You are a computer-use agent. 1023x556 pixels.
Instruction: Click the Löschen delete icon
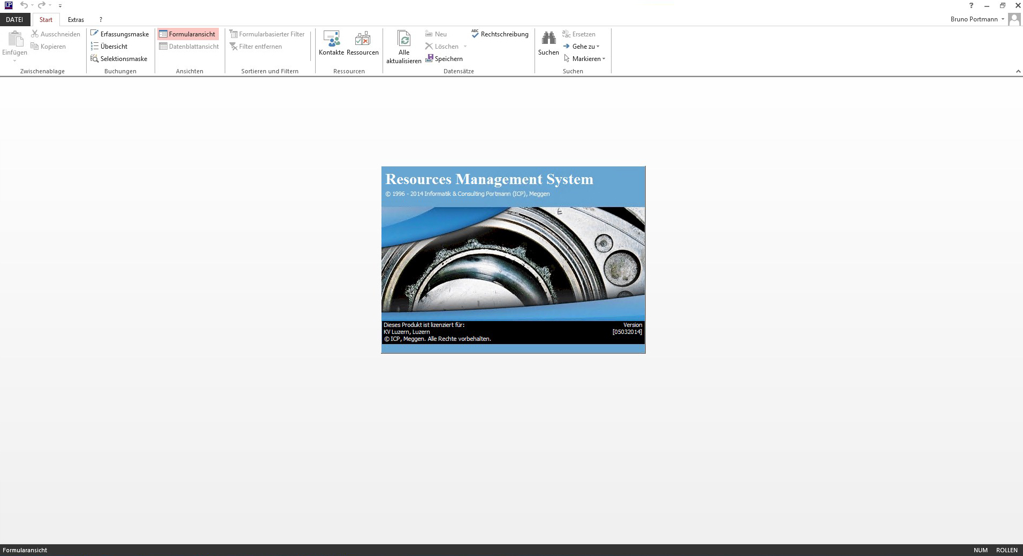pyautogui.click(x=429, y=46)
